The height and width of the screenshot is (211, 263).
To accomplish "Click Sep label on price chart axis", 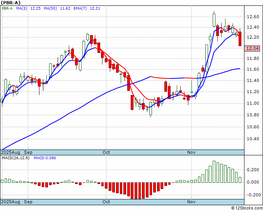I will 28,152.
